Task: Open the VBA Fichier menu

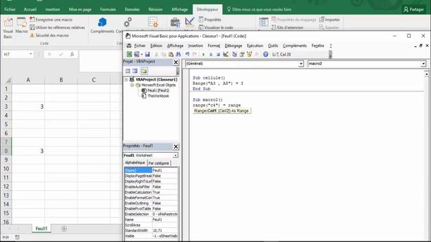Action: (x=140, y=46)
